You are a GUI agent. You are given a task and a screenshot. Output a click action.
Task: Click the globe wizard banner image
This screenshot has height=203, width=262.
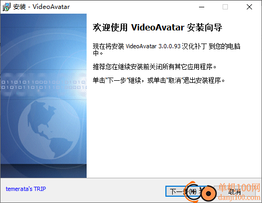(44, 95)
